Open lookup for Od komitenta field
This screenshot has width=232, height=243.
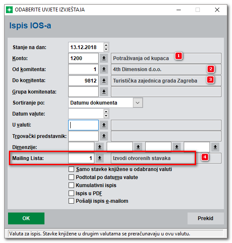(104, 69)
